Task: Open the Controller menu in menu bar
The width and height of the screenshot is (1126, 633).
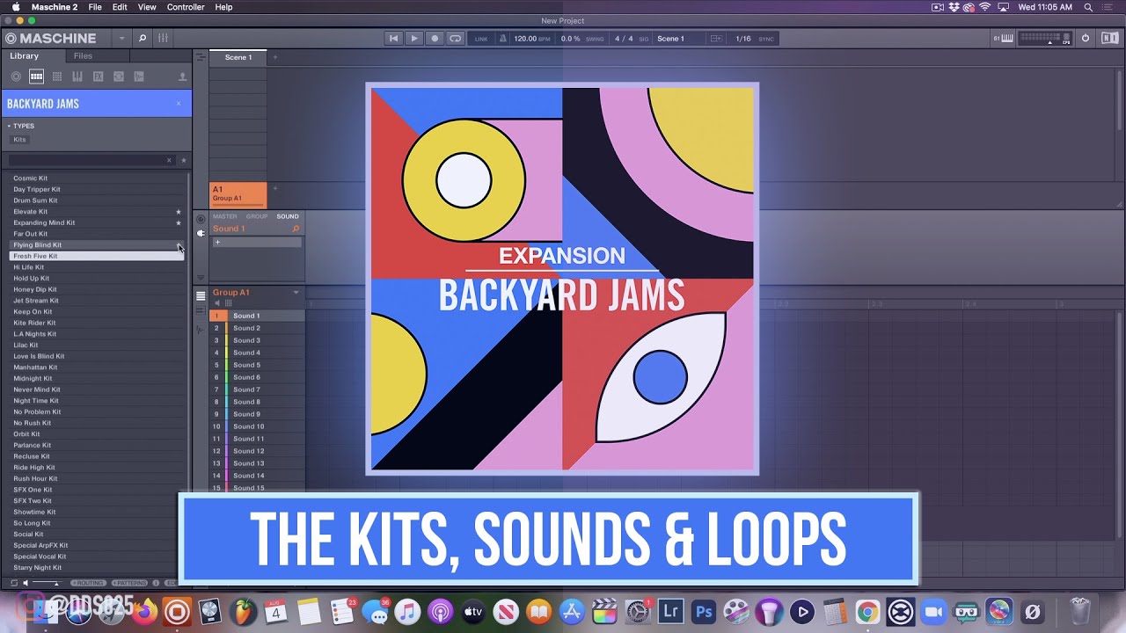Action: (x=186, y=7)
